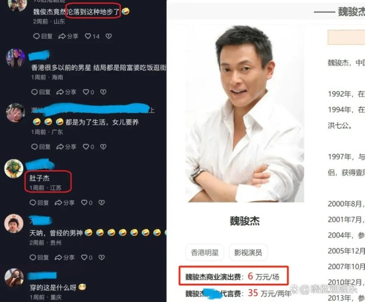Open the 影视演员 tag
This screenshot has width=365, height=302.
(x=248, y=253)
